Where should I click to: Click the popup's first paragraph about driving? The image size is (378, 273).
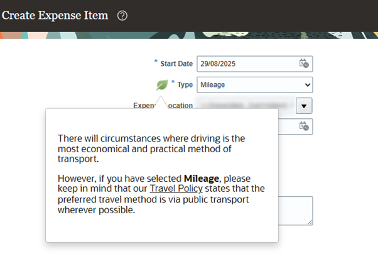(x=151, y=148)
